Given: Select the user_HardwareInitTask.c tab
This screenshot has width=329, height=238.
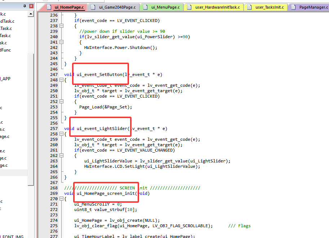Looking at the screenshot, I should (x=214, y=7).
